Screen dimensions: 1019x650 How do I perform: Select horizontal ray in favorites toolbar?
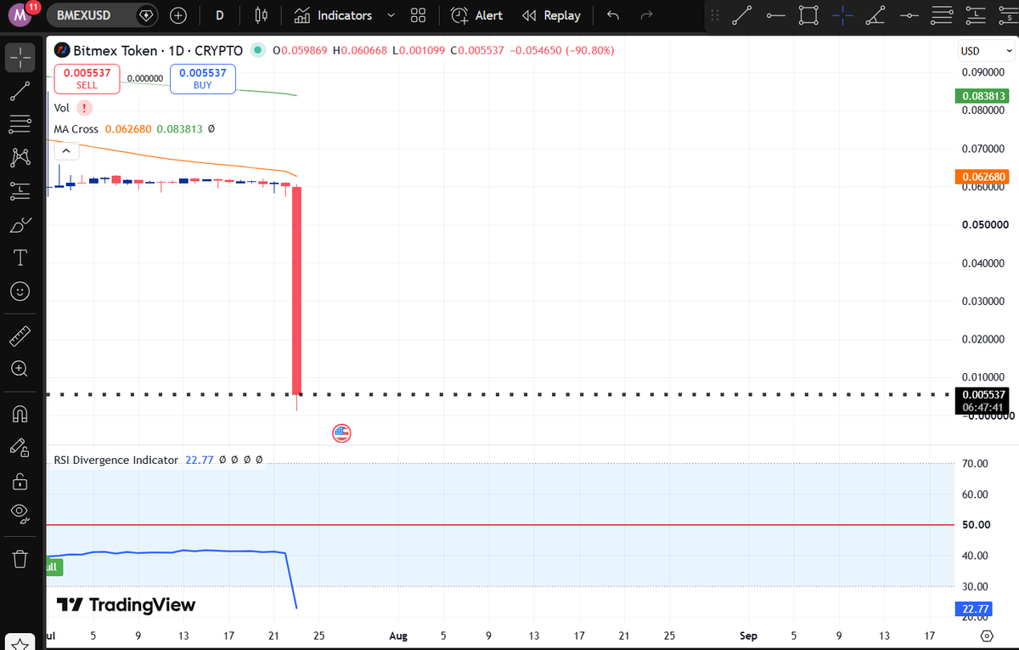coord(775,15)
